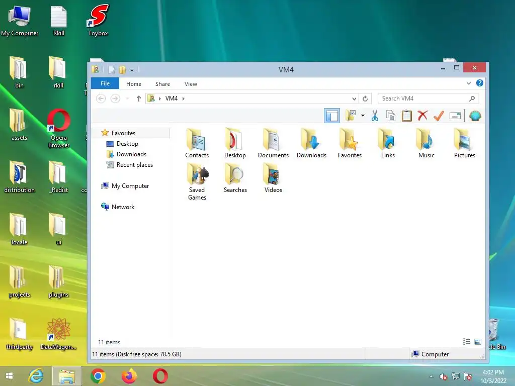The height and width of the screenshot is (386, 515).
Task: Click the Copy icon in the toolbar
Action: click(390, 116)
